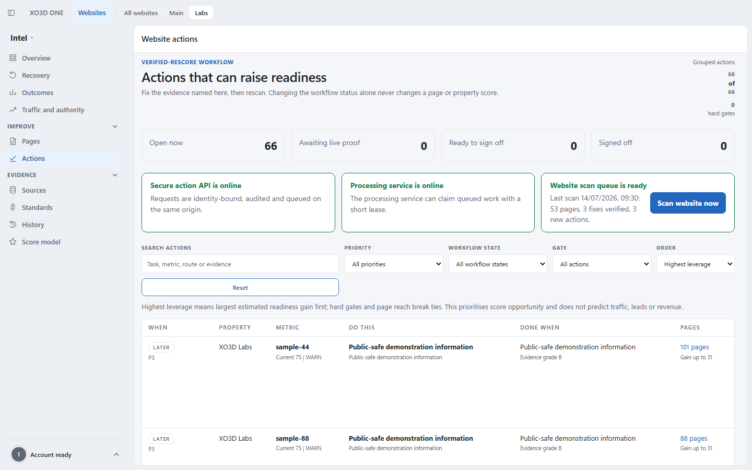Open Recovery in the sidebar

(x=63, y=75)
